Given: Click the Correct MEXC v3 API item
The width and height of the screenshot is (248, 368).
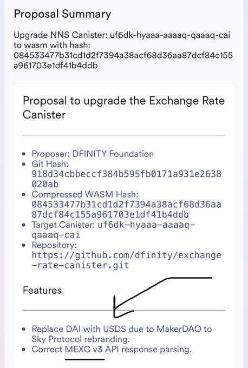Looking at the screenshot, I should (x=112, y=349).
